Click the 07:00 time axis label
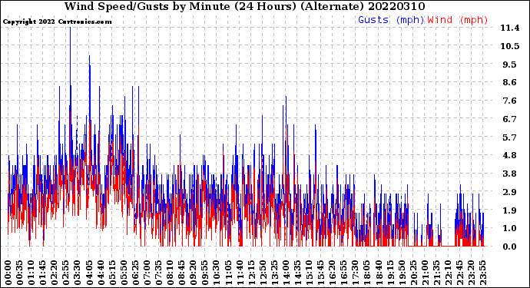This screenshot has height=288, width=530. pyautogui.click(x=147, y=273)
